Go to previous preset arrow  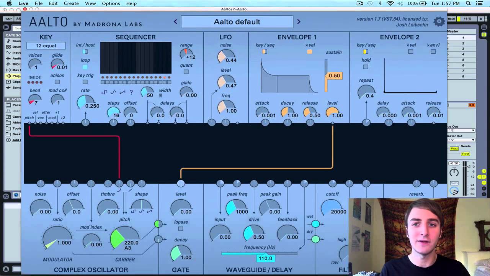(175, 22)
